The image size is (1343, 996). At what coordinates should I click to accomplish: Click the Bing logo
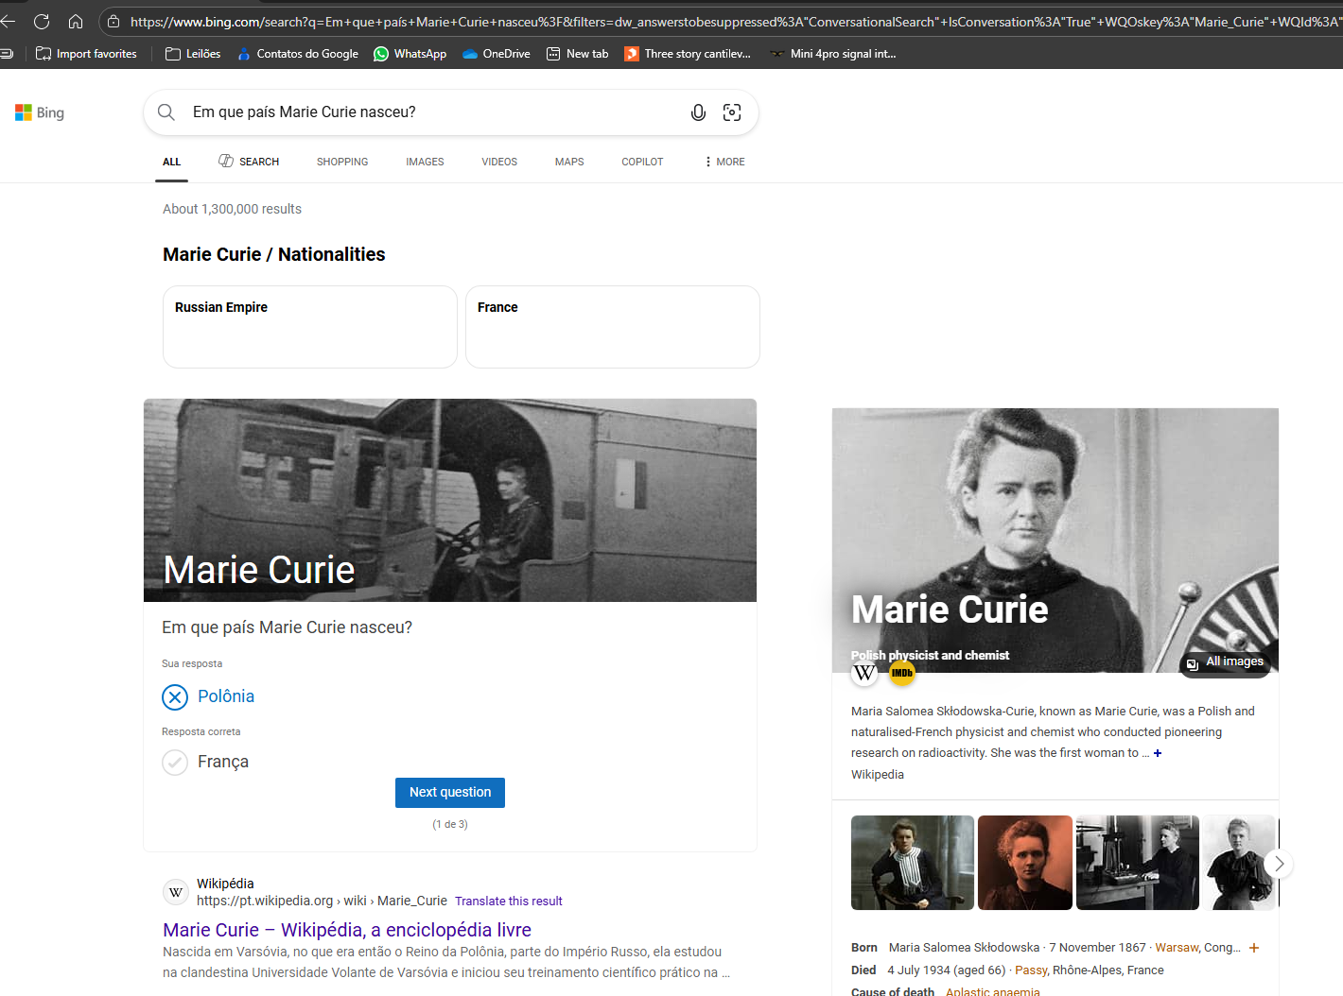click(x=40, y=112)
